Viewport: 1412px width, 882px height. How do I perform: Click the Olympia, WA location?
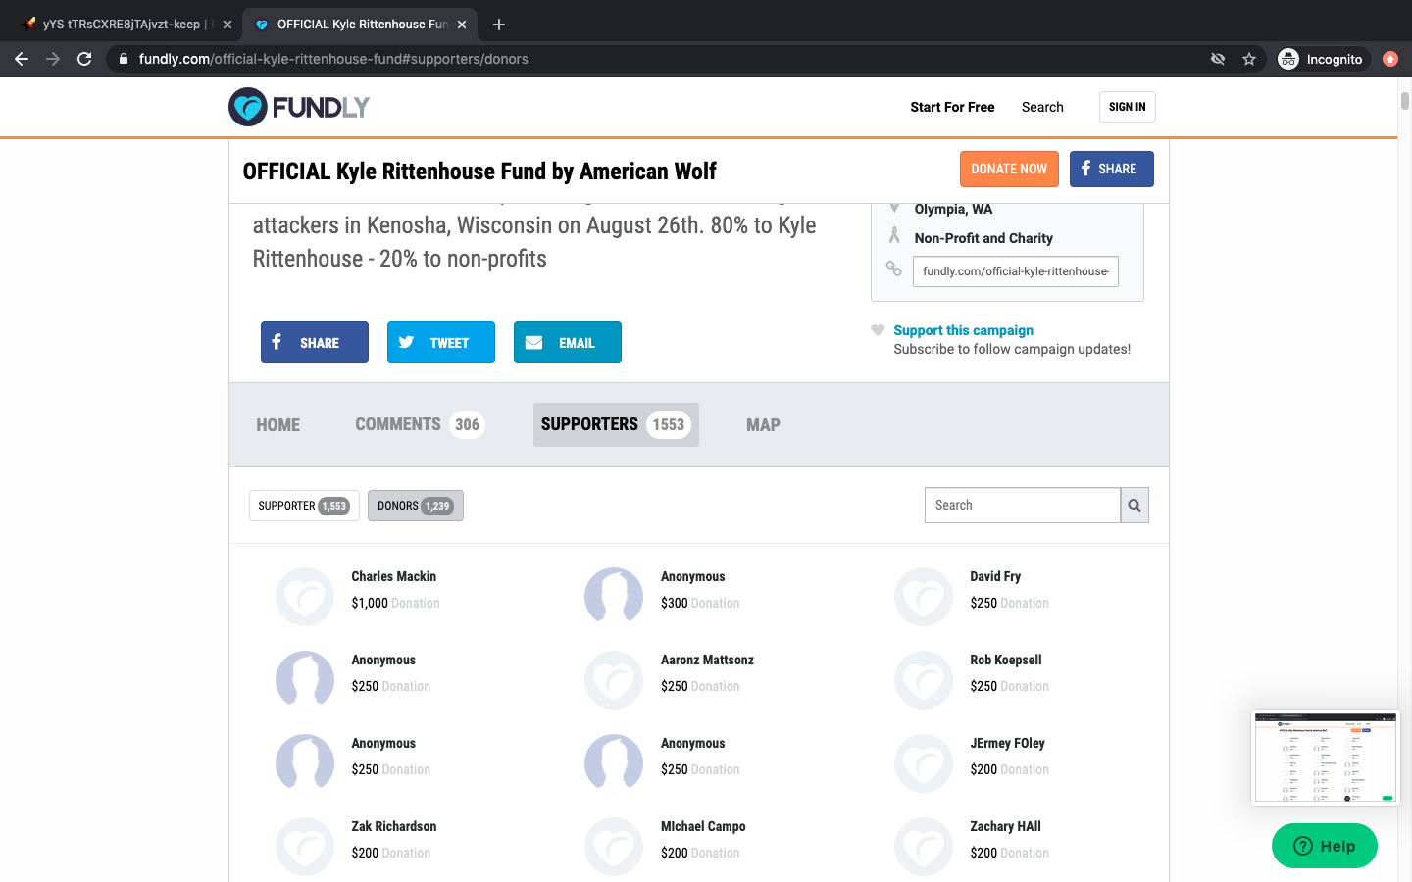(953, 209)
